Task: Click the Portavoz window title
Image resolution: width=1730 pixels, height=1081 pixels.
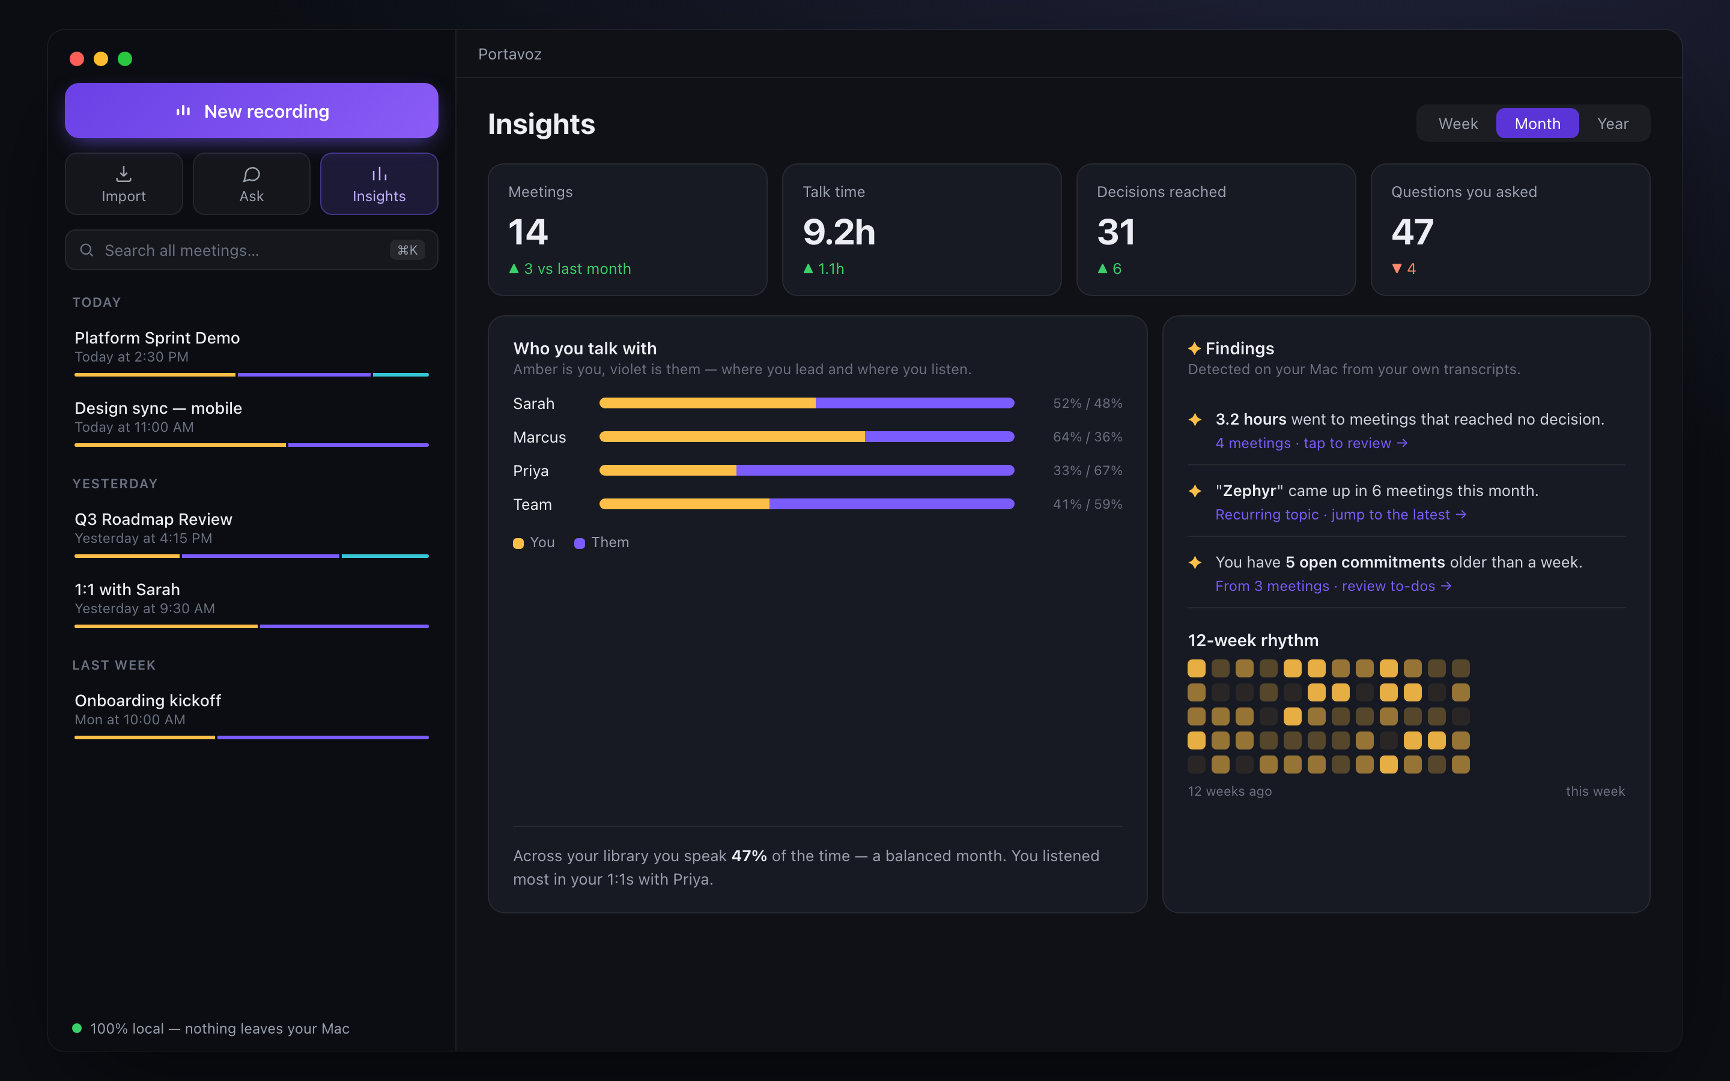Action: click(x=510, y=54)
